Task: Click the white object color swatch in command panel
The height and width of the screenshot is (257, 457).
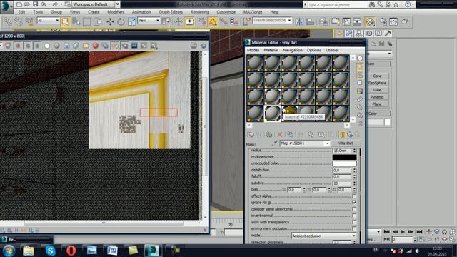Action: tap(387, 122)
